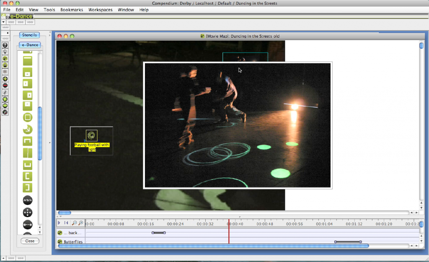
Task: Click the 'Playing football with light' node
Action: tap(92, 135)
